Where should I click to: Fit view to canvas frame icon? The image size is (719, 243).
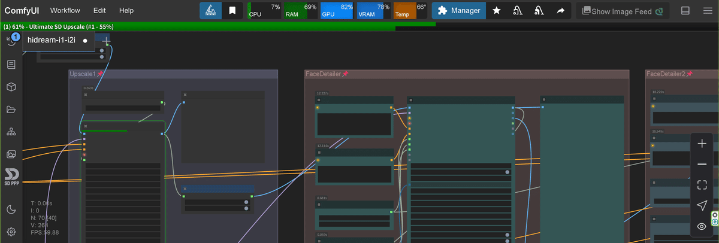tap(702, 185)
